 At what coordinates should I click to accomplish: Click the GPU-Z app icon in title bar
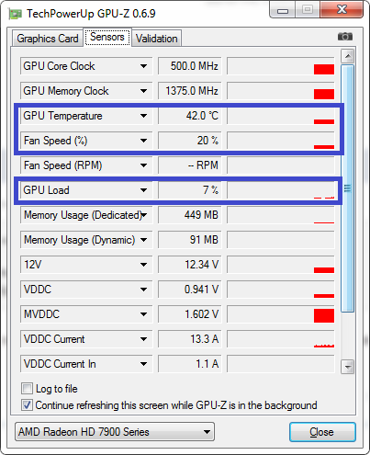pos(16,14)
